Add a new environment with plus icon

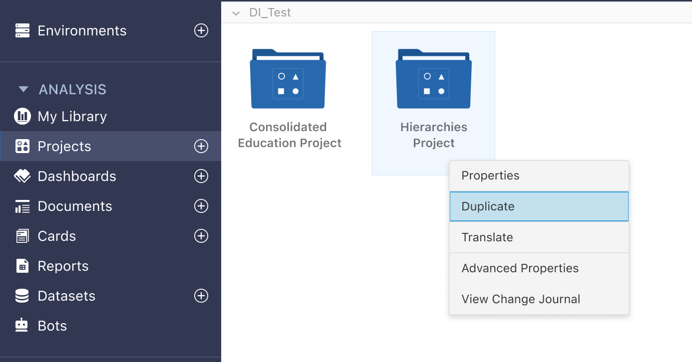click(x=201, y=31)
